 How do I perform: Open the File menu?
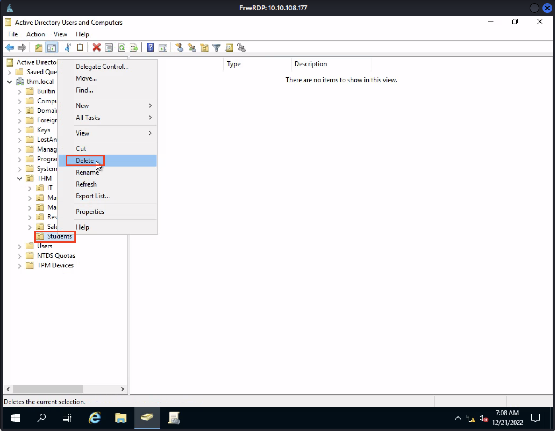(13, 34)
